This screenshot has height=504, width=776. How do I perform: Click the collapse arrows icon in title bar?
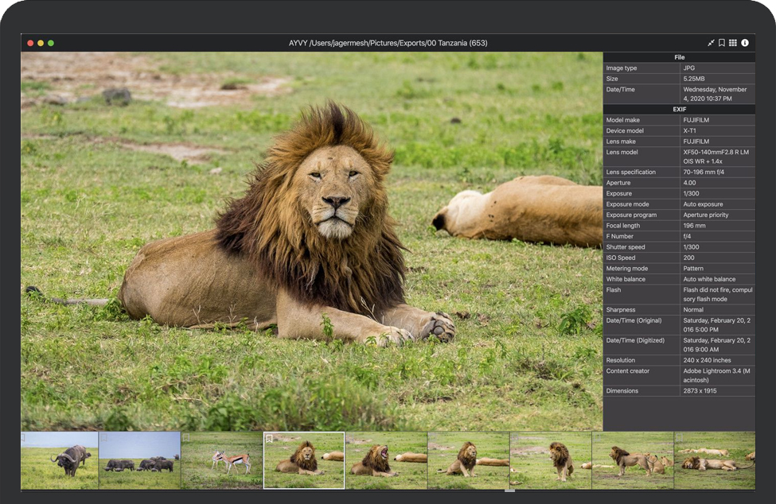(711, 43)
